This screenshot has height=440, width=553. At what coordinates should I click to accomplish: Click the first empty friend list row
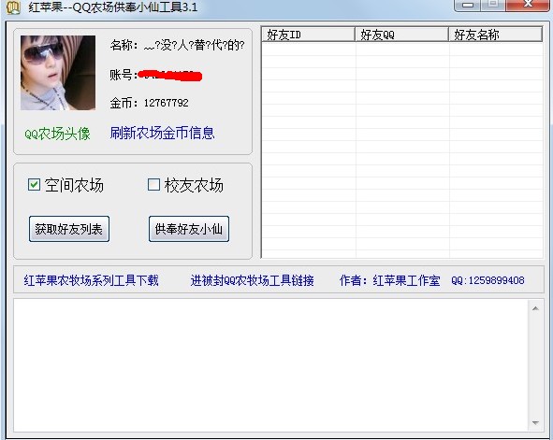tap(402, 49)
